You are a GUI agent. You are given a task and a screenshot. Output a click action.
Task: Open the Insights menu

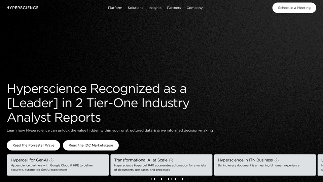(155, 8)
